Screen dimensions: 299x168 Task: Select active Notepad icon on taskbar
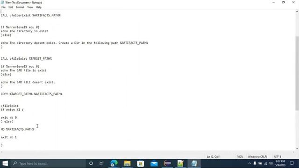194,163
